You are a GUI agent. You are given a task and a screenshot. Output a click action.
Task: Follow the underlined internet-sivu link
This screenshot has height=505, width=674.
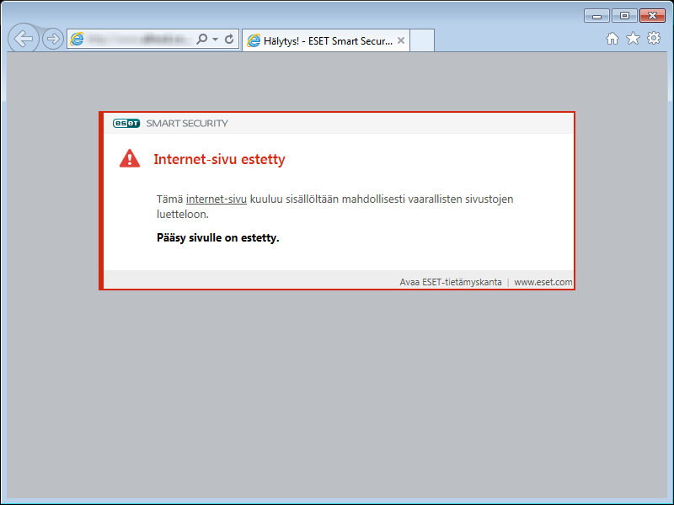click(x=217, y=199)
